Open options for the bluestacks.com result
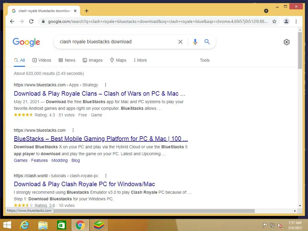 click(73, 130)
